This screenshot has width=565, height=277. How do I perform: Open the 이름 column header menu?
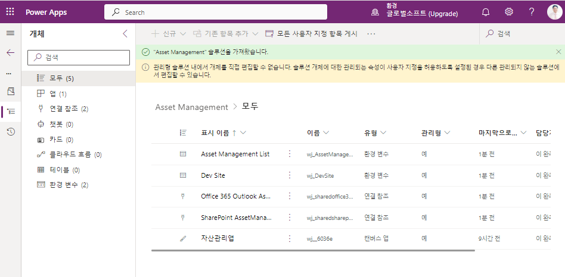tap(318, 133)
